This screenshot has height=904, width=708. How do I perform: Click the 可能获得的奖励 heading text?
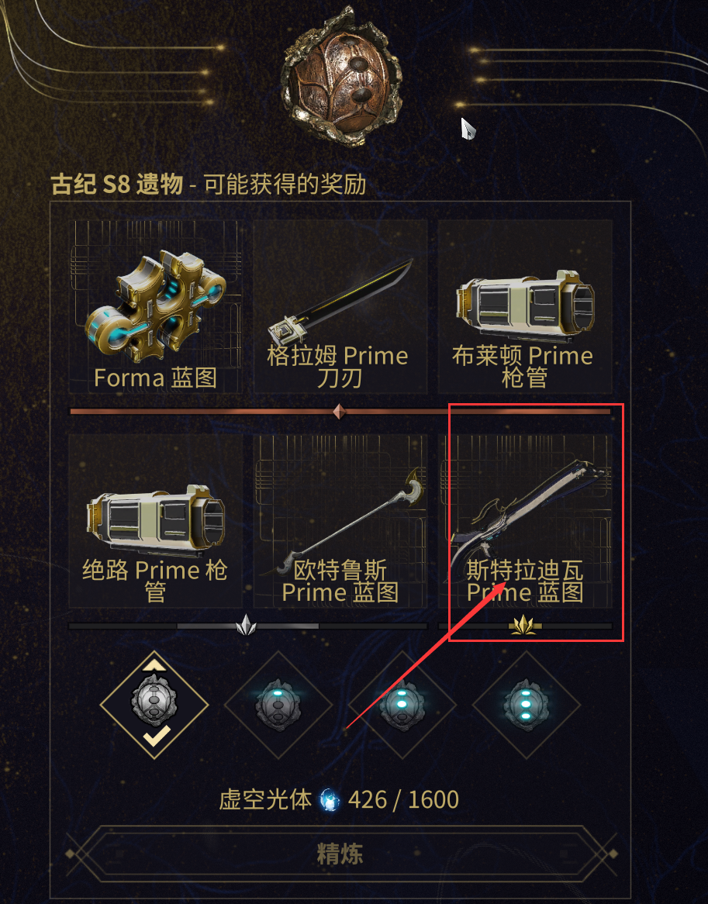click(285, 185)
